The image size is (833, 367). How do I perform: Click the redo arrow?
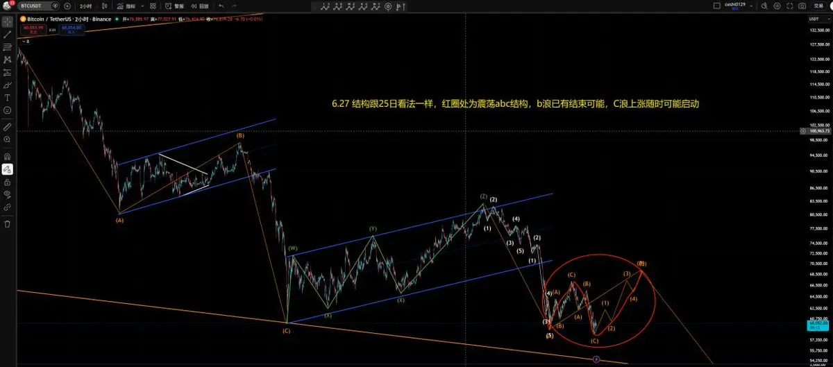click(x=234, y=6)
